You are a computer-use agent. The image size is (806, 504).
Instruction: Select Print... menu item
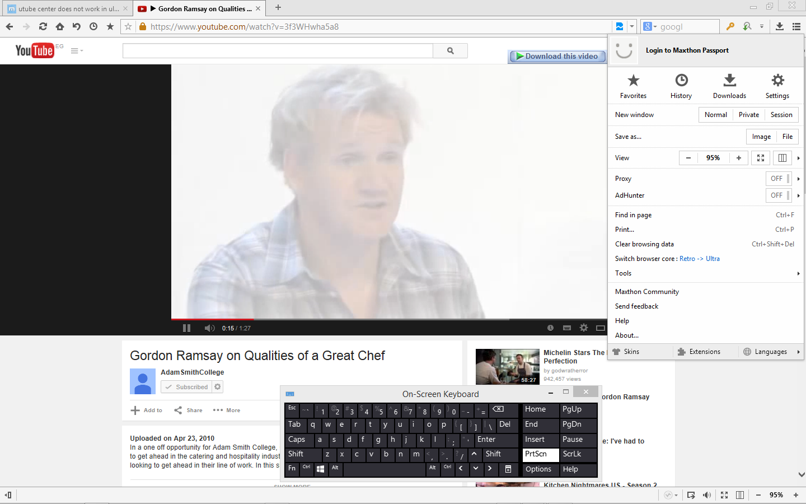705,230
